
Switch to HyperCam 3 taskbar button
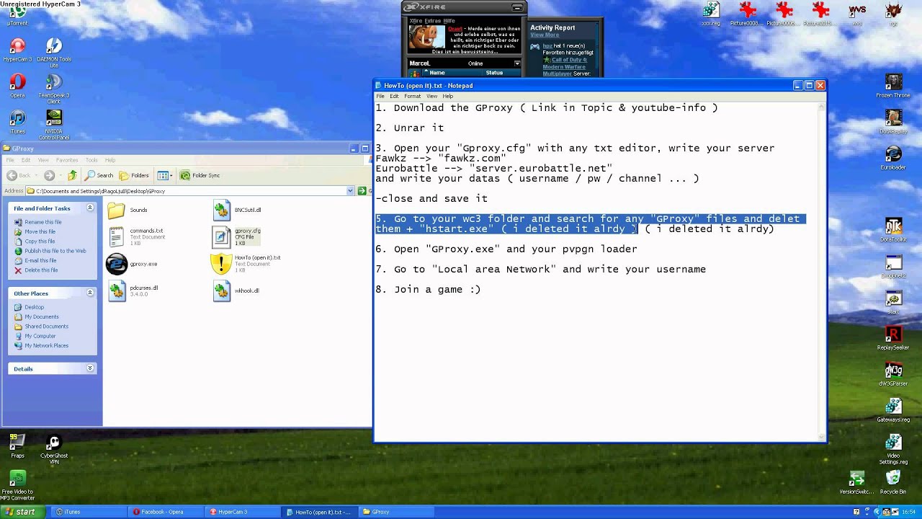[x=241, y=512]
